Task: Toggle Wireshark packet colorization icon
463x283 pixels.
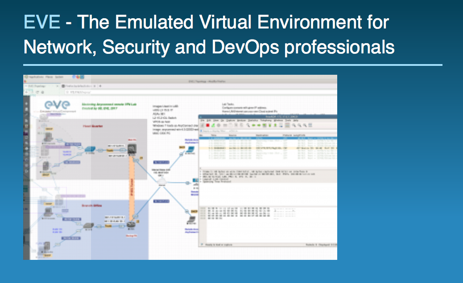Action: [287, 125]
